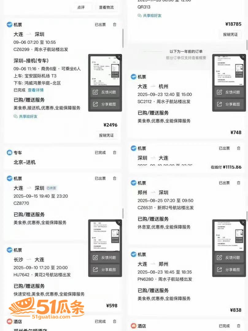Tap price ¥748 on 大连→杭州 order
This screenshot has width=248, height=331.
click(x=236, y=132)
